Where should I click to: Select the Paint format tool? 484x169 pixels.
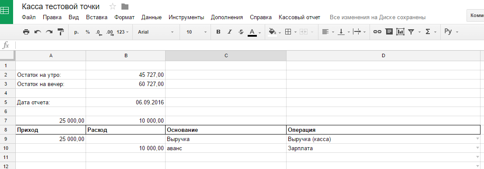60,32
